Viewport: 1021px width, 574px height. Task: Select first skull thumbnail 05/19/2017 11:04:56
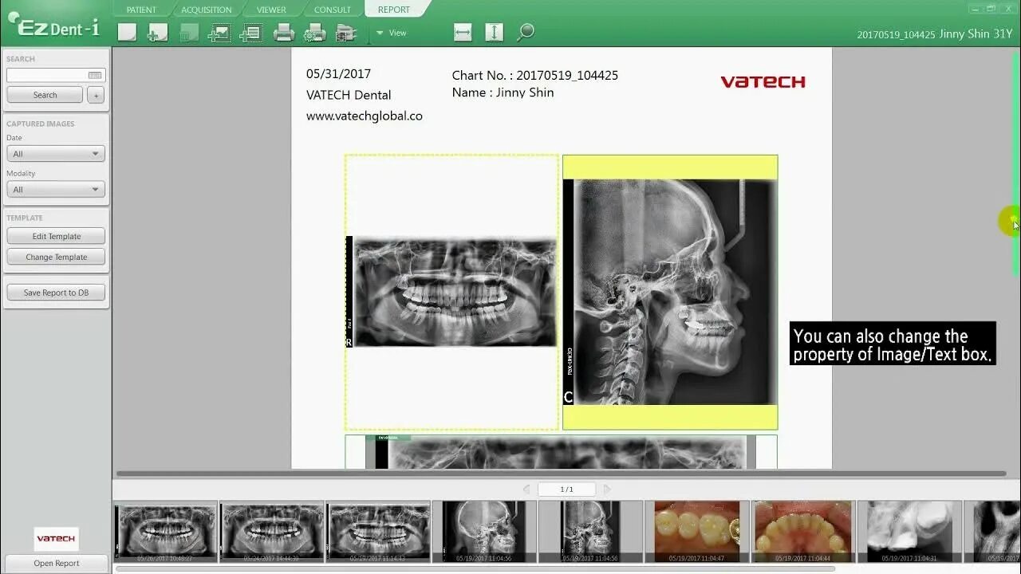pyautogui.click(x=484, y=532)
